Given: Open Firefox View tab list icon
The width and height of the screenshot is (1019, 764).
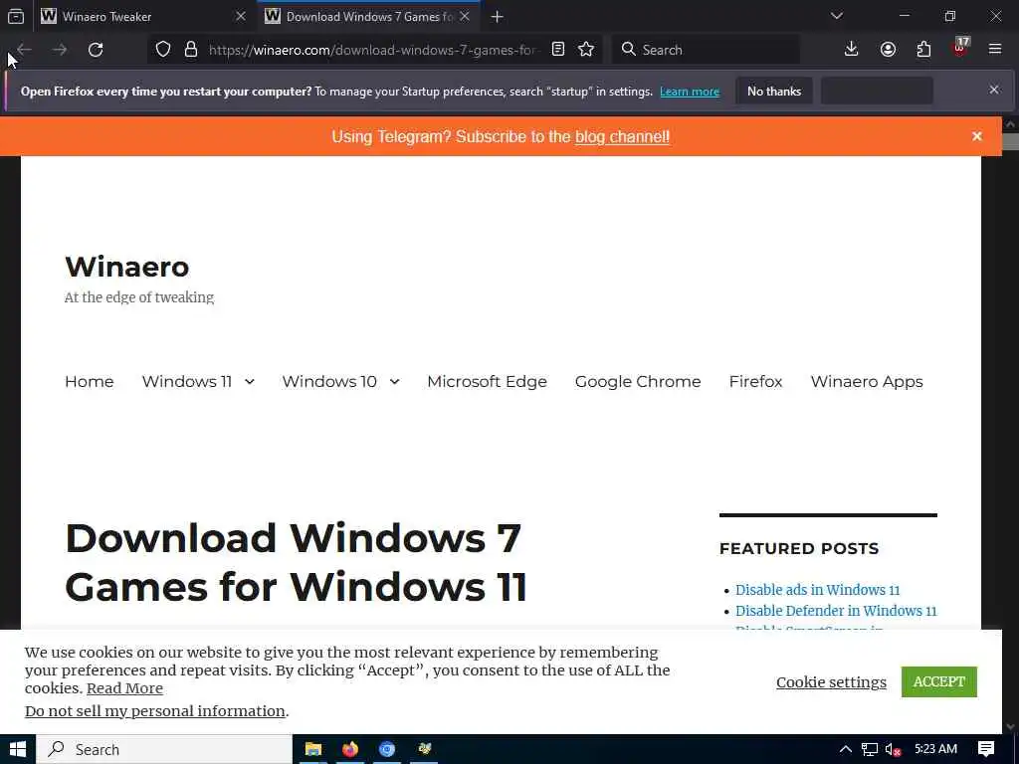Looking at the screenshot, I should 16,16.
